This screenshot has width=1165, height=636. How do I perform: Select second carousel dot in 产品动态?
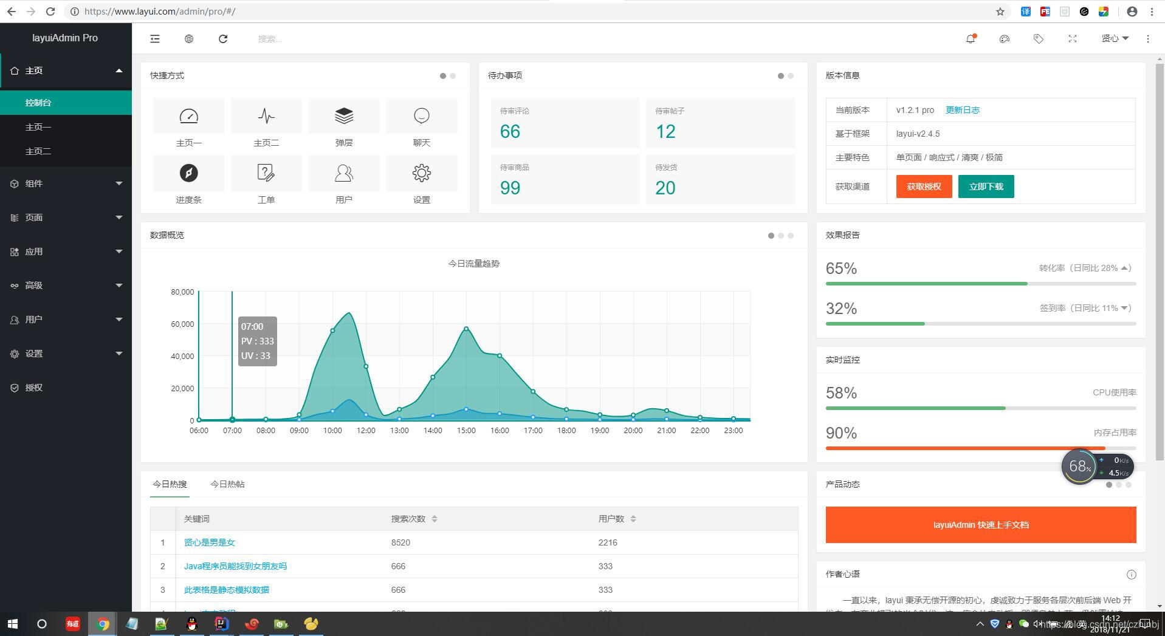[x=1119, y=485]
